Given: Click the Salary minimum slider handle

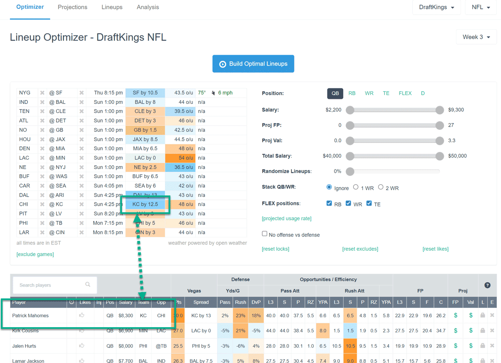Looking at the screenshot, I should pyautogui.click(x=350, y=110).
